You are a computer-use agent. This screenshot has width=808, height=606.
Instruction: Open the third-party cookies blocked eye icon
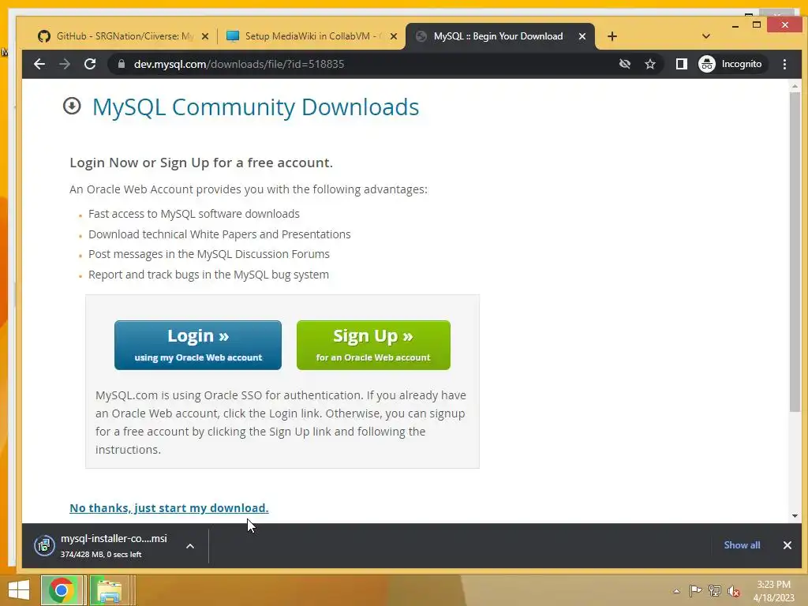tap(625, 64)
